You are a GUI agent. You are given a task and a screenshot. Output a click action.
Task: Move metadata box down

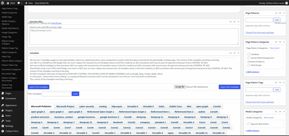pyautogui.click(x=235, y=53)
